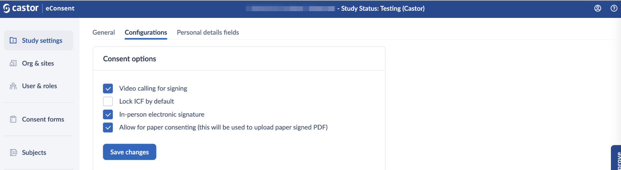Screen dimensions: 621x170
Task: Toggle Allow for paper consenting checkbox
Action: click(x=108, y=127)
